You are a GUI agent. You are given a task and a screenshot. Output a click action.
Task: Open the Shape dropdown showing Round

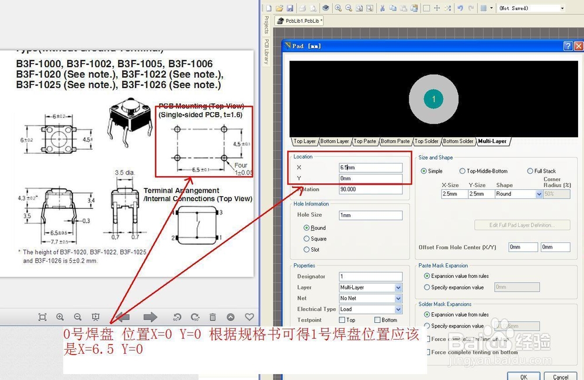pyautogui.click(x=538, y=194)
